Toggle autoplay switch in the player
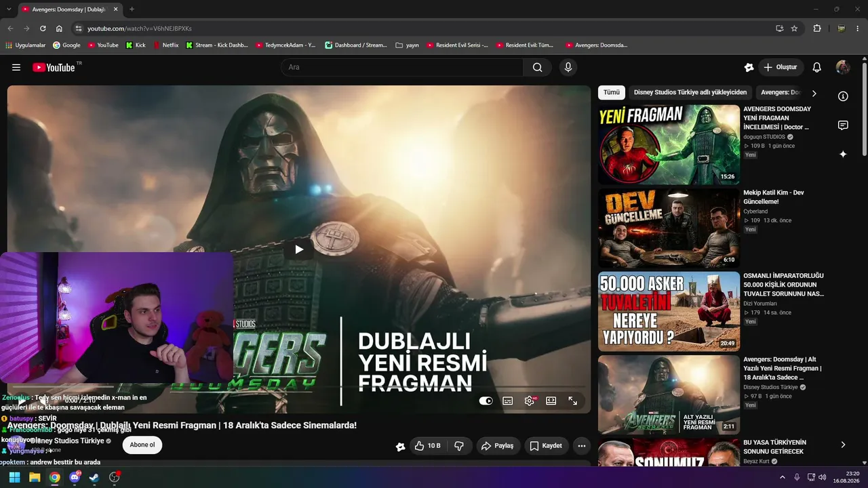 click(x=486, y=401)
